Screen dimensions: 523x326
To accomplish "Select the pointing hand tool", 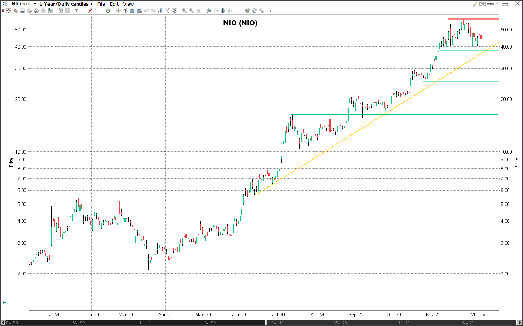I will click(16, 11).
